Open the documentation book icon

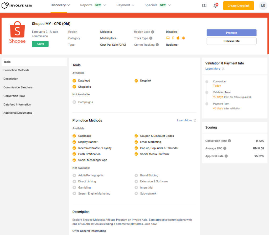coord(204,6)
